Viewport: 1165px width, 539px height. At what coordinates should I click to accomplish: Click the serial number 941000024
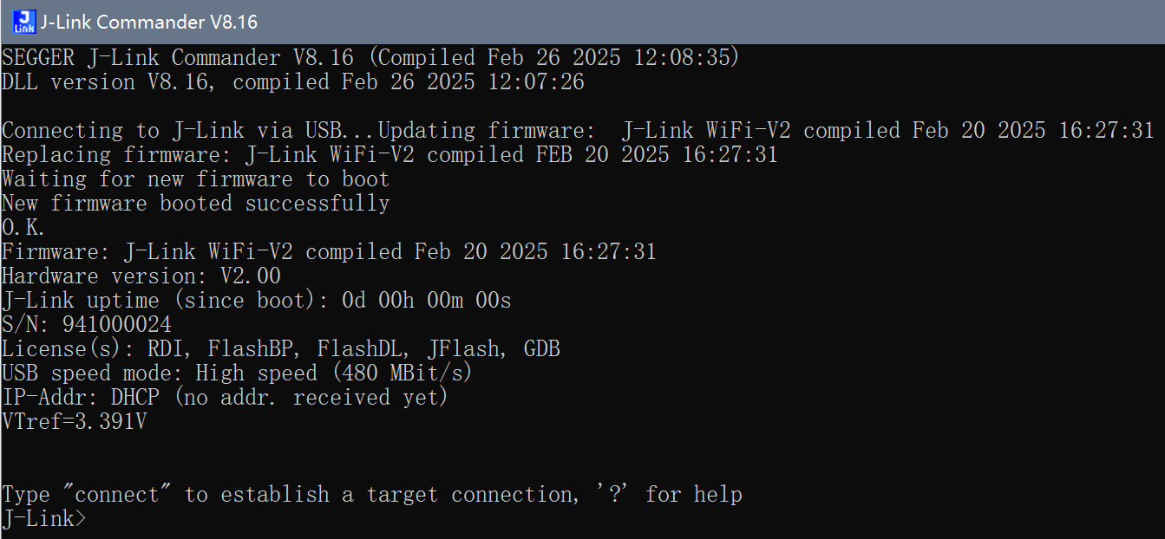click(117, 325)
